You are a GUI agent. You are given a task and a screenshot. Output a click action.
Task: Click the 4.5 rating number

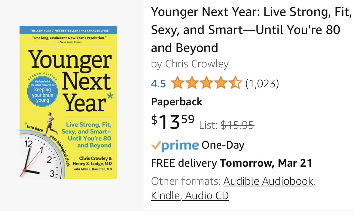[x=158, y=84]
